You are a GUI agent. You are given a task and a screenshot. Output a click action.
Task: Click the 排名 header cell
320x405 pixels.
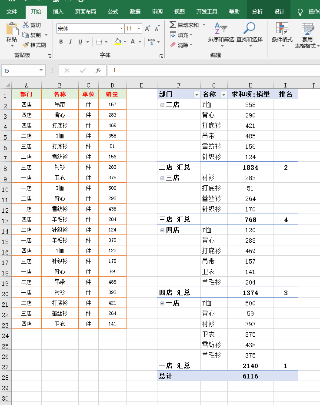click(285, 94)
